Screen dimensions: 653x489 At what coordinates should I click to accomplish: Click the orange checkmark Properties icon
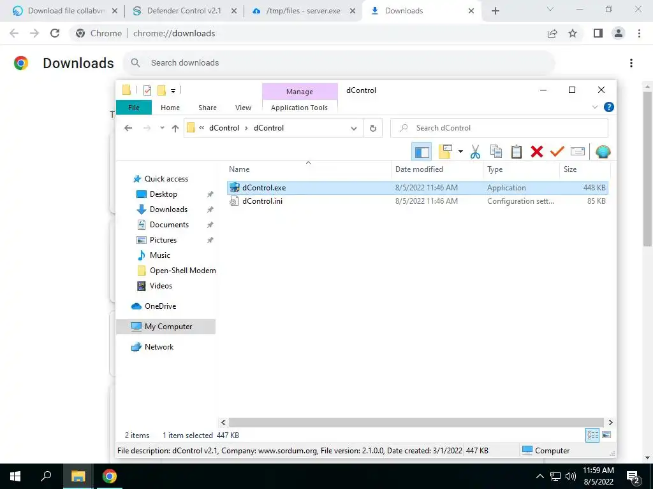click(557, 152)
